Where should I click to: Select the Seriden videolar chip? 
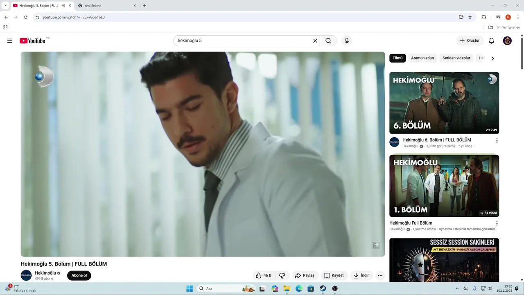pyautogui.click(x=456, y=58)
